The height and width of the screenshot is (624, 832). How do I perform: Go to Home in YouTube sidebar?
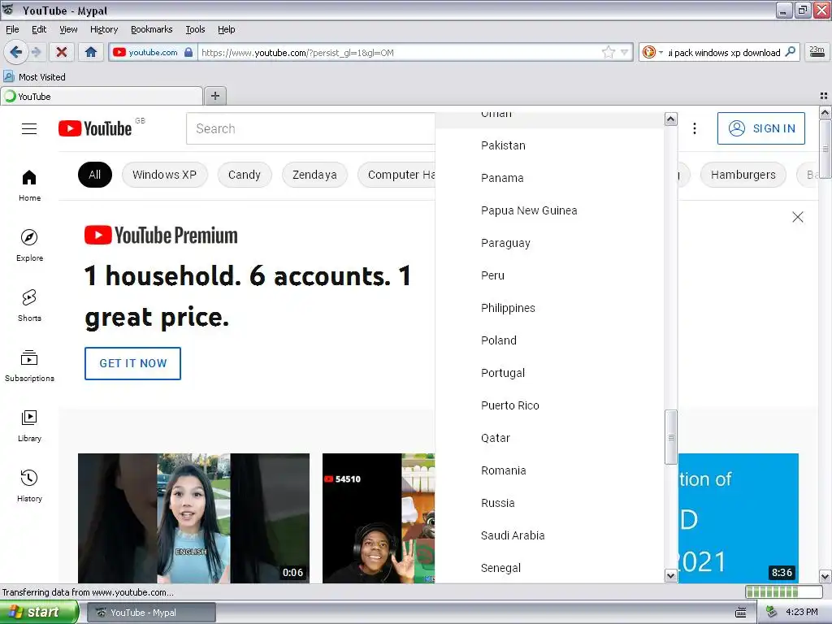(29, 185)
